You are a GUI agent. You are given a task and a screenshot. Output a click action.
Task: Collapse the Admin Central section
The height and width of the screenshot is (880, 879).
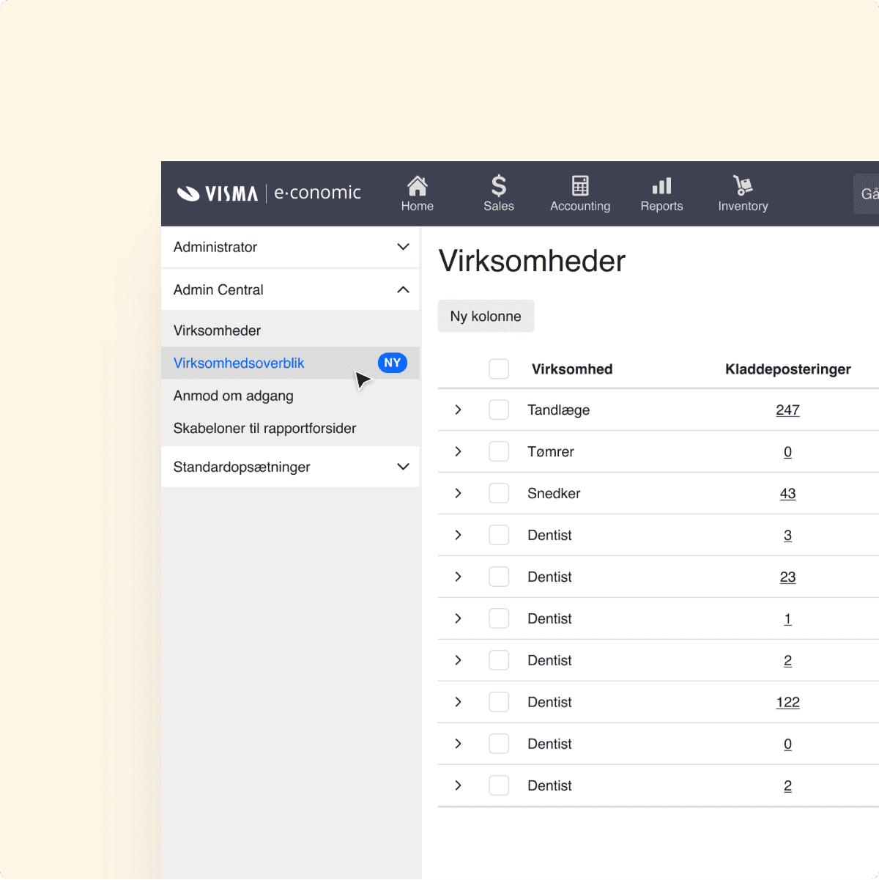[403, 289]
